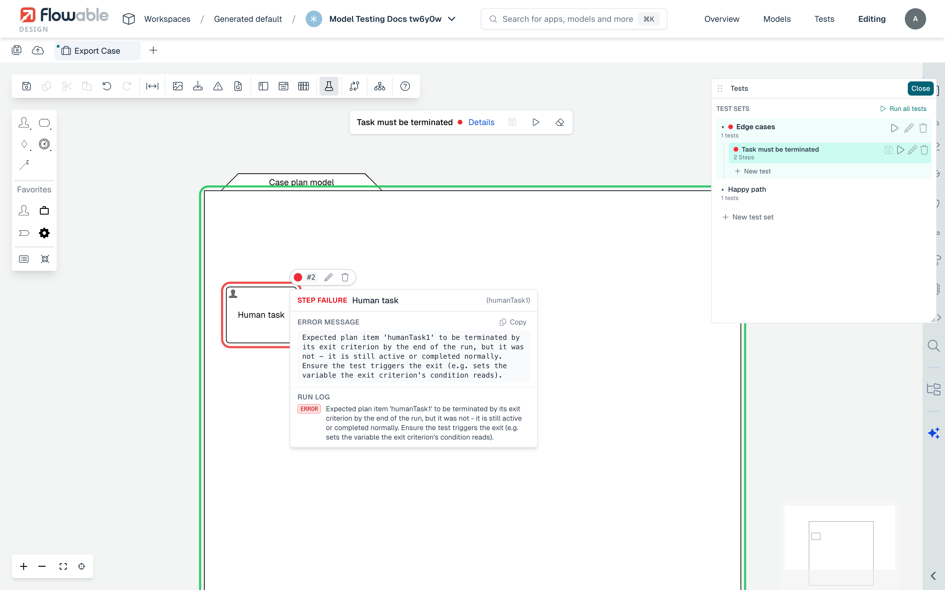Click Workspaces in the breadcrumb
The height and width of the screenshot is (590, 945).
[167, 19]
